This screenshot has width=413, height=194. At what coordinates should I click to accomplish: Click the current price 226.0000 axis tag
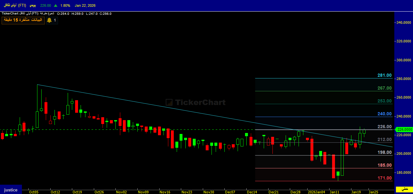[x=404, y=129]
